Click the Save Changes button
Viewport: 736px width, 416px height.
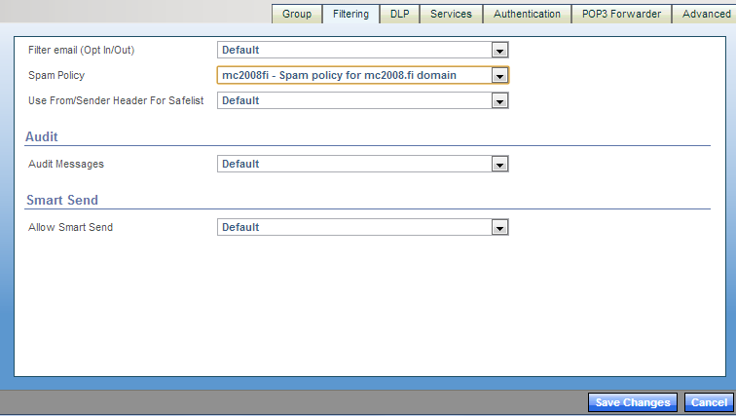[632, 402]
